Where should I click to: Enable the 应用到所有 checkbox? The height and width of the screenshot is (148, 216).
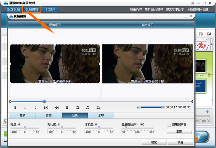pyautogui.click(x=169, y=124)
